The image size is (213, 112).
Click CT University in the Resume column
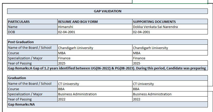point(95,84)
